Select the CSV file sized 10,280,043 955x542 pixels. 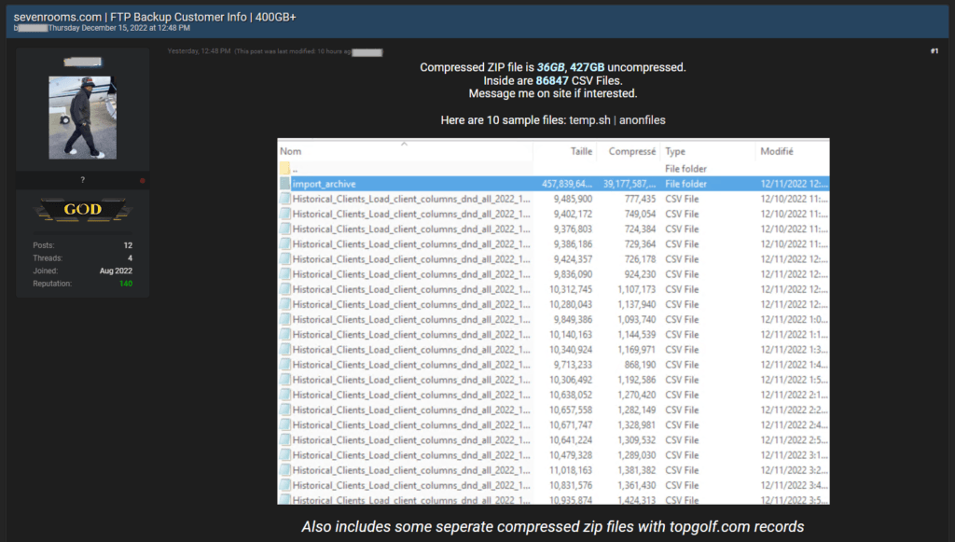pyautogui.click(x=553, y=304)
